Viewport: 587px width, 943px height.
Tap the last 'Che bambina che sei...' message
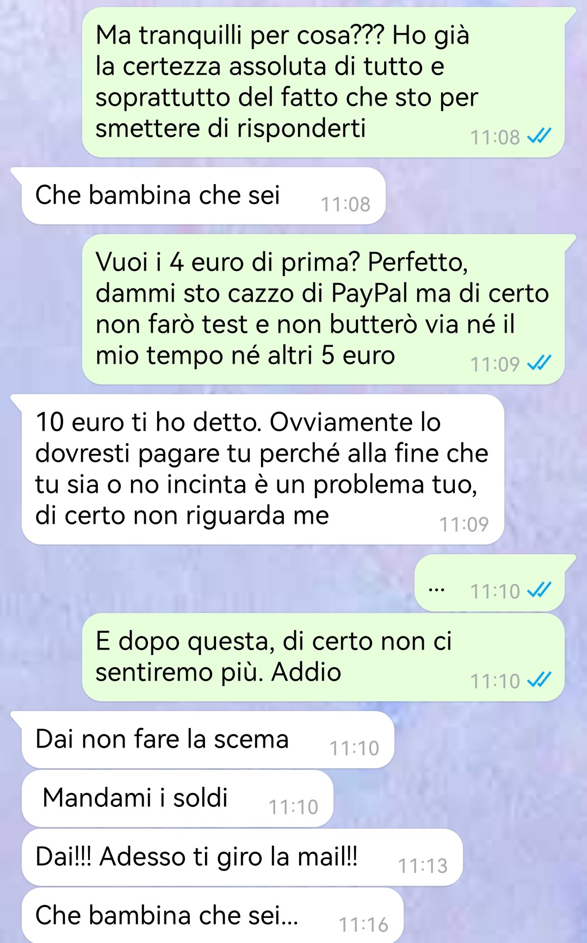(x=213, y=916)
